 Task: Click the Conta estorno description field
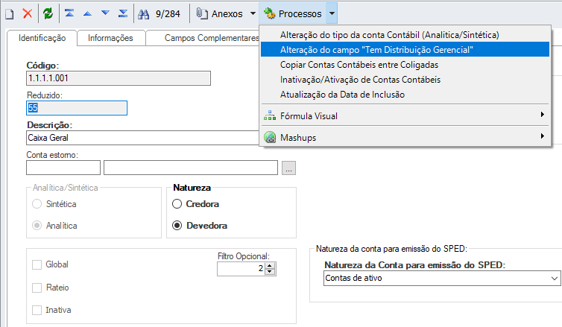191,168
